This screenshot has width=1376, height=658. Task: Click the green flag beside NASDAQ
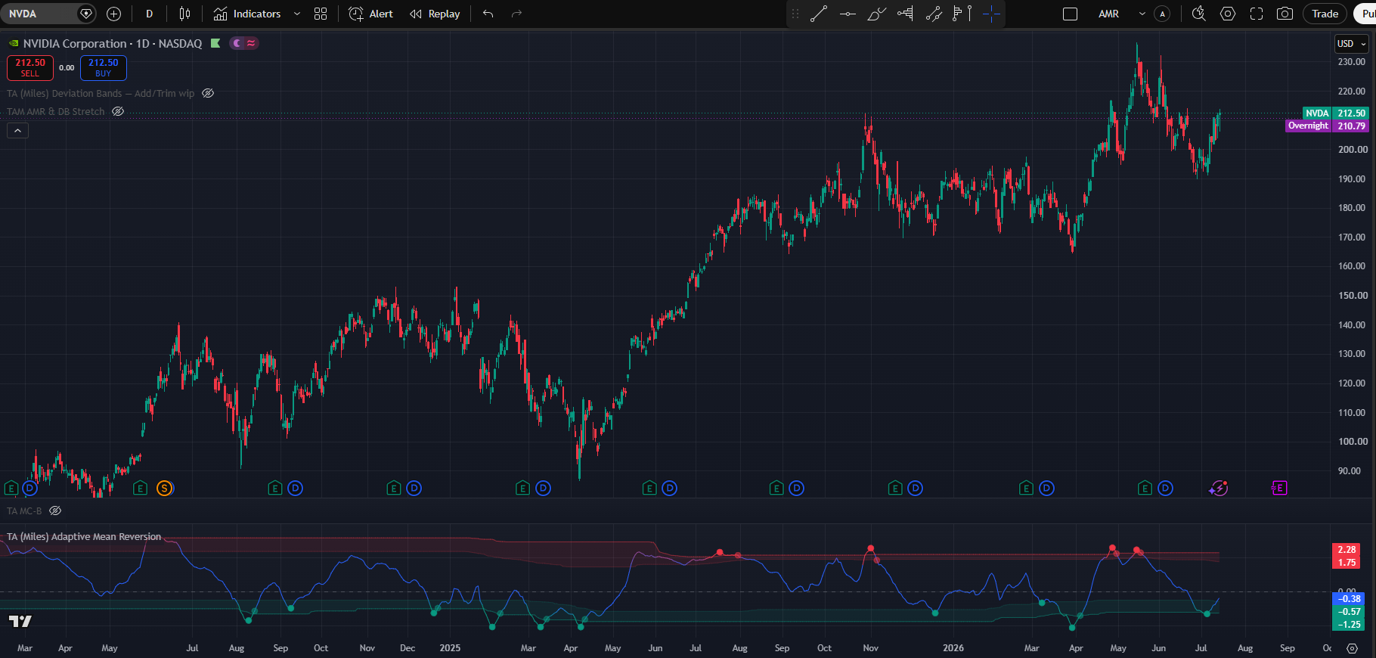[215, 43]
